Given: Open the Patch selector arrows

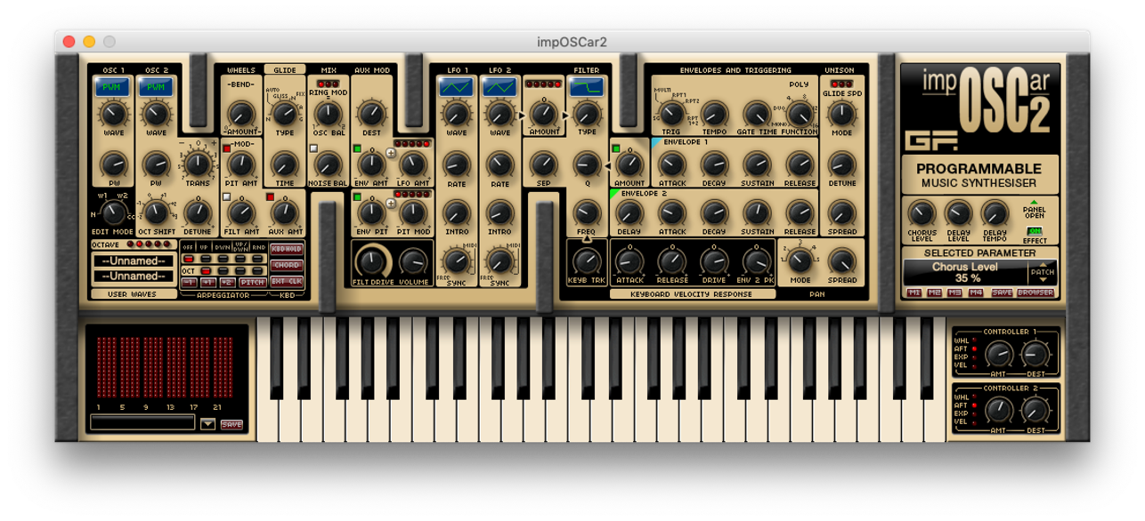Looking at the screenshot, I should (1043, 273).
